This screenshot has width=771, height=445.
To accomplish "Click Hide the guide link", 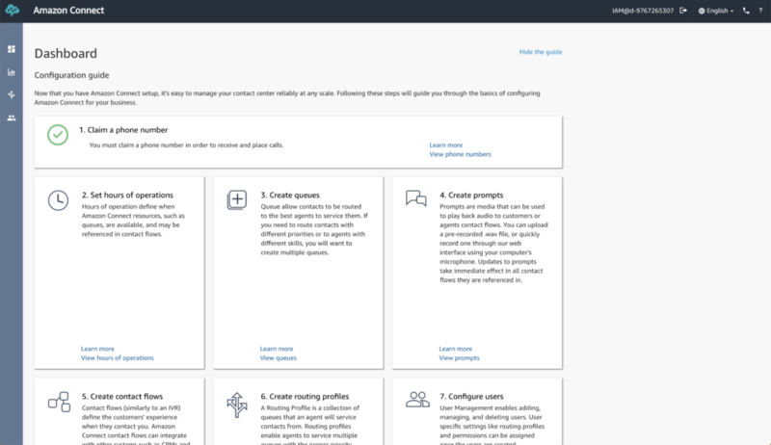I will [x=541, y=52].
